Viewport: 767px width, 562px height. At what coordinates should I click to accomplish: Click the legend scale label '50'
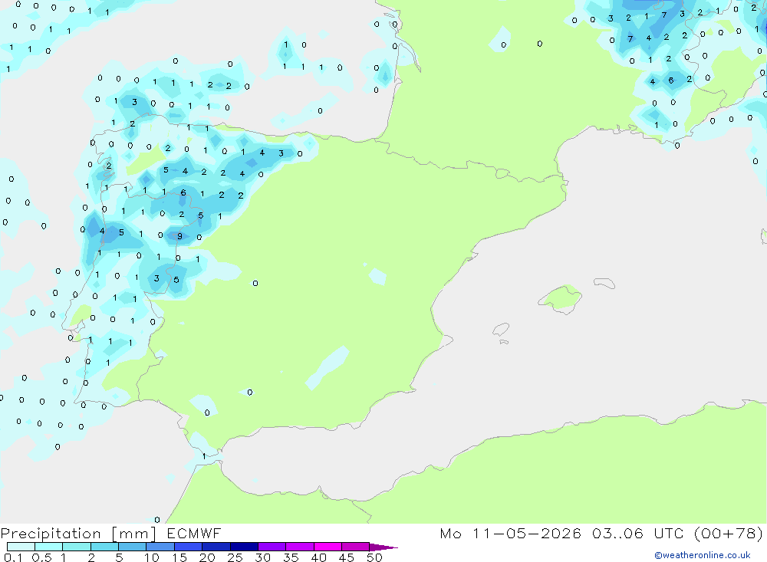point(374,557)
